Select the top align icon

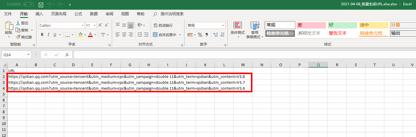(118, 25)
